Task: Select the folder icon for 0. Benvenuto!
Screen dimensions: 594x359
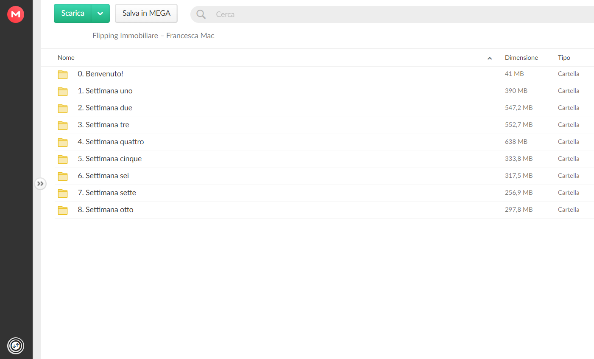Action: tap(63, 74)
